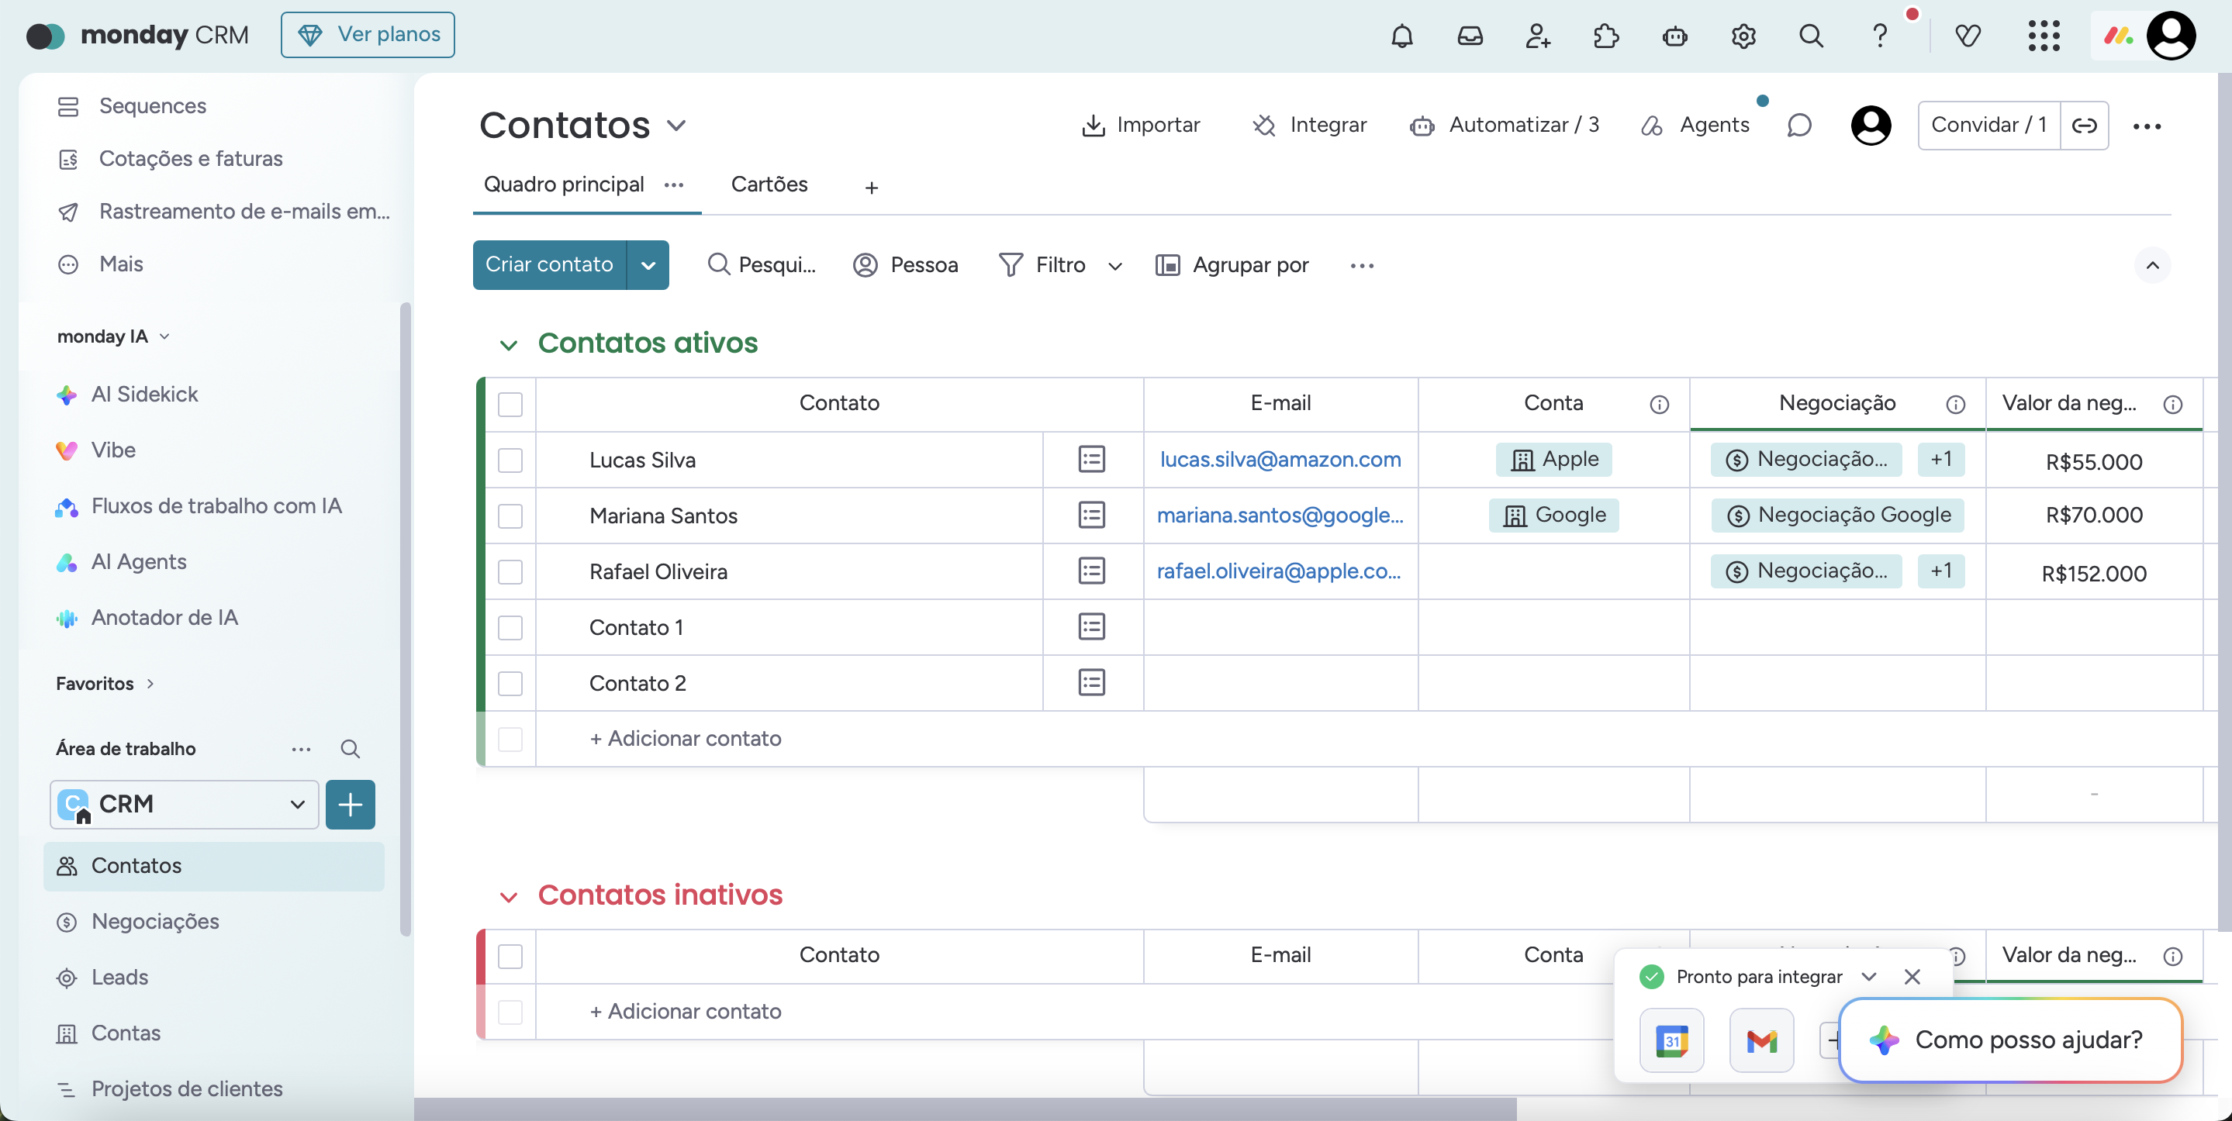Open the admin settings gear icon

[x=1743, y=36]
